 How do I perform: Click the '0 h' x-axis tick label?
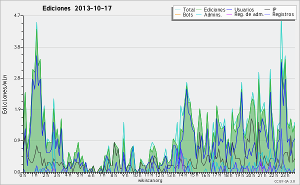[x=22, y=175]
